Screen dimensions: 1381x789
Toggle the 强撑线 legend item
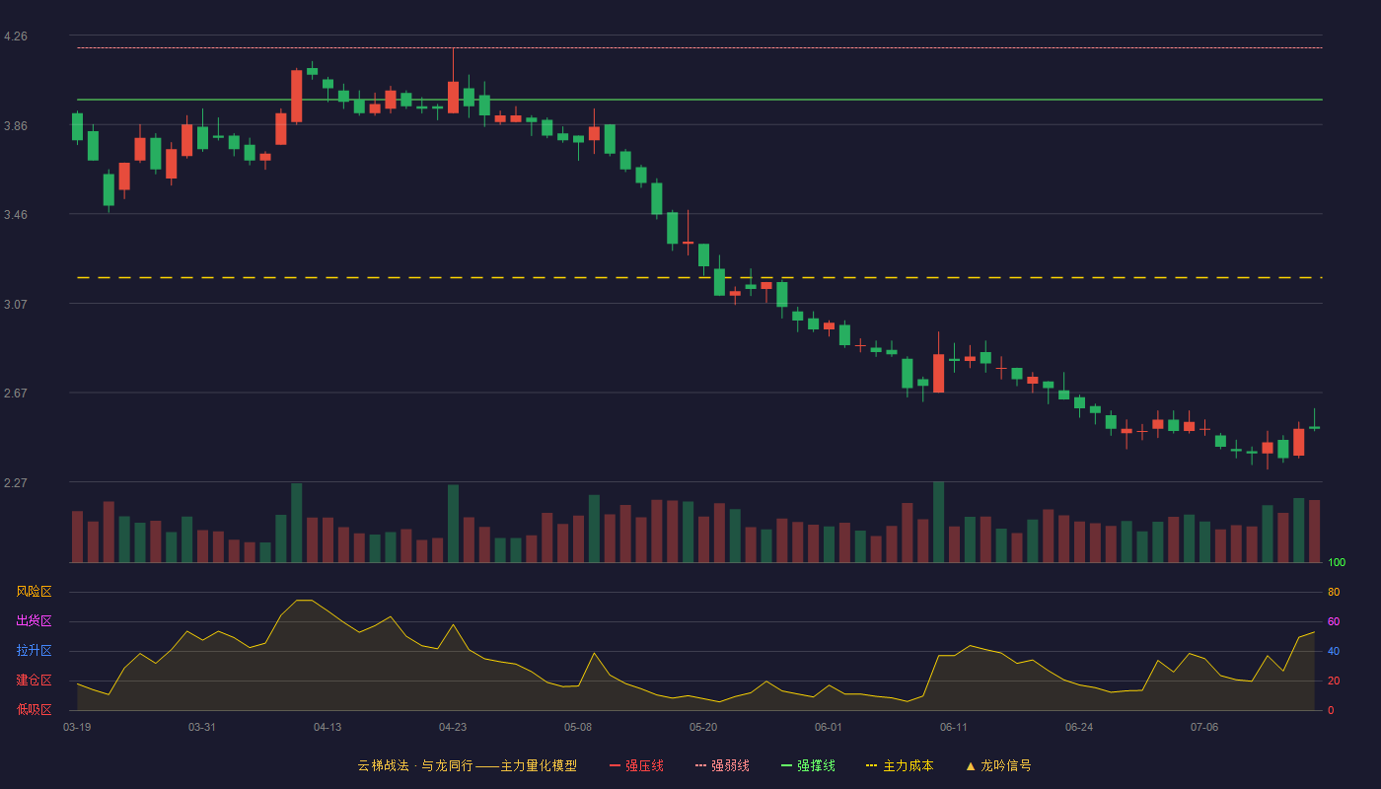pos(808,765)
